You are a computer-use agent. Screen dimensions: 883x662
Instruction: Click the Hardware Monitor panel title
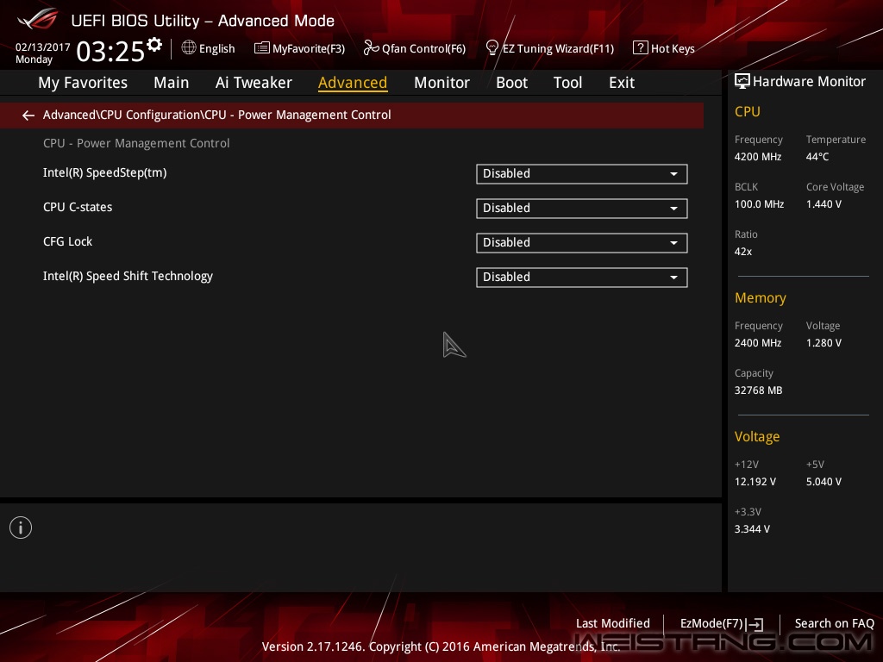[x=809, y=82]
